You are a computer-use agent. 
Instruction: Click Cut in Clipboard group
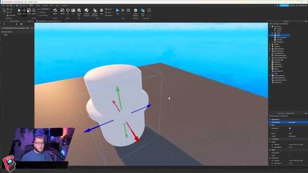coord(10,12)
